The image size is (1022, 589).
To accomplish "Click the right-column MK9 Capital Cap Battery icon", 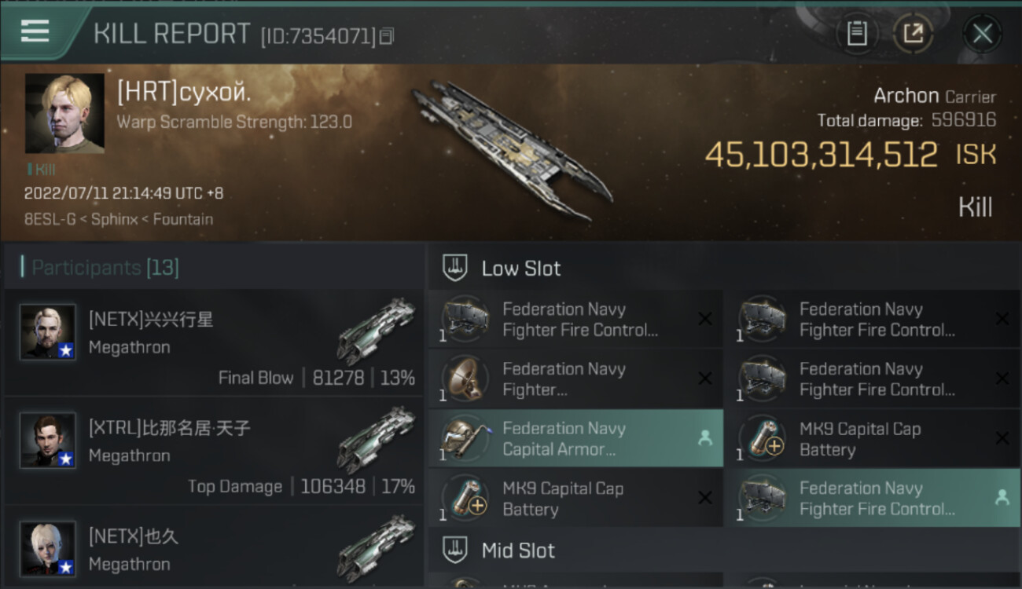I will [763, 438].
